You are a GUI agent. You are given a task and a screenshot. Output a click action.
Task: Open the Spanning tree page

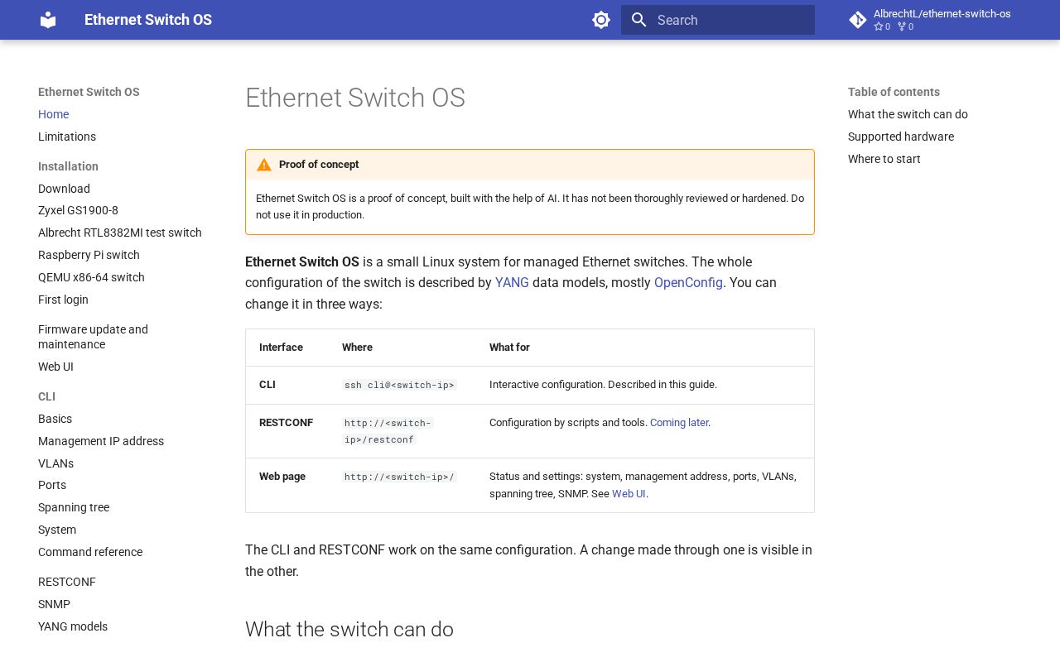tap(74, 507)
